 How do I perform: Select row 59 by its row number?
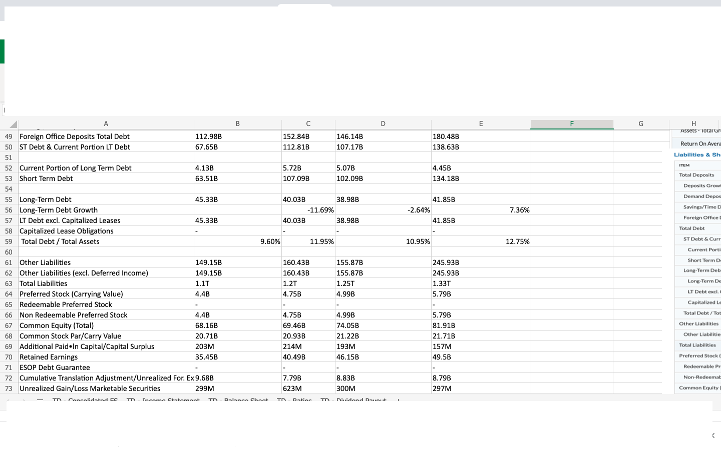click(8, 241)
